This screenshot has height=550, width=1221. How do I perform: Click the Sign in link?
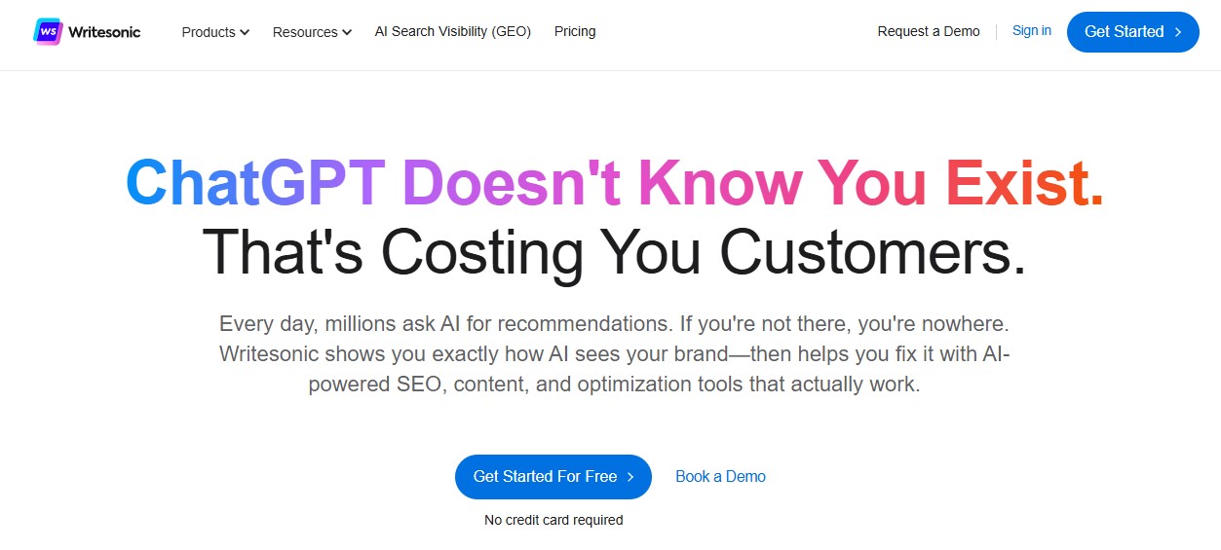tap(1032, 30)
